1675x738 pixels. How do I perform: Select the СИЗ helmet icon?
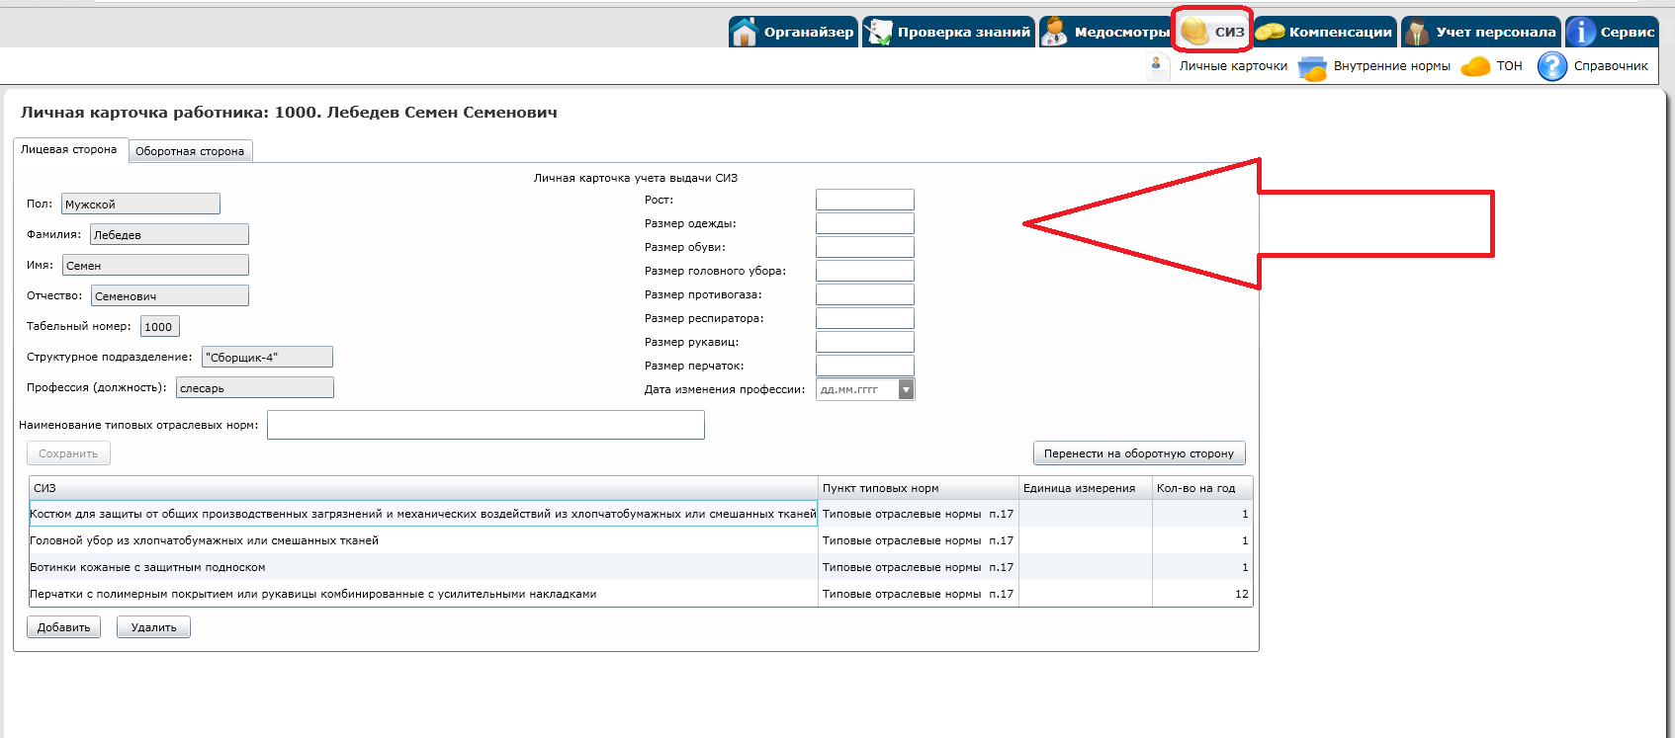click(x=1195, y=32)
